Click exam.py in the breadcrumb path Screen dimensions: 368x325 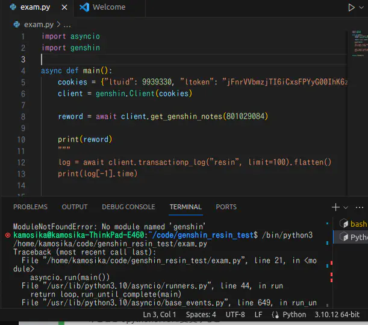pyautogui.click(x=37, y=25)
